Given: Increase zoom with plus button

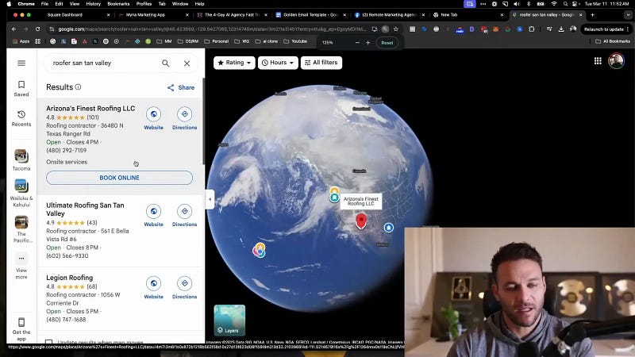Looking at the screenshot, I should point(368,43).
